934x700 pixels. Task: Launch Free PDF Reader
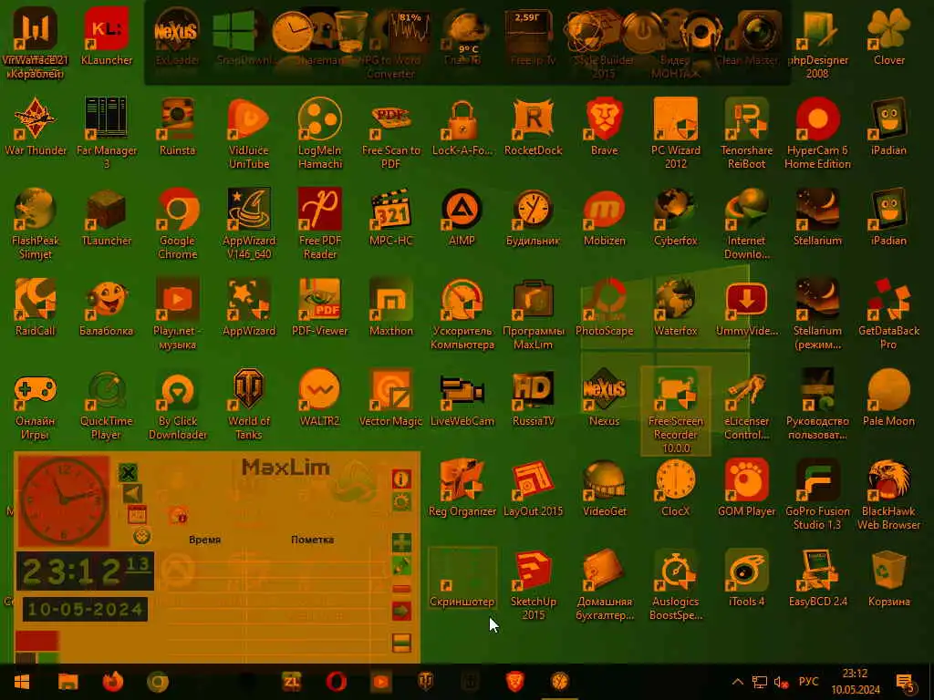point(320,224)
